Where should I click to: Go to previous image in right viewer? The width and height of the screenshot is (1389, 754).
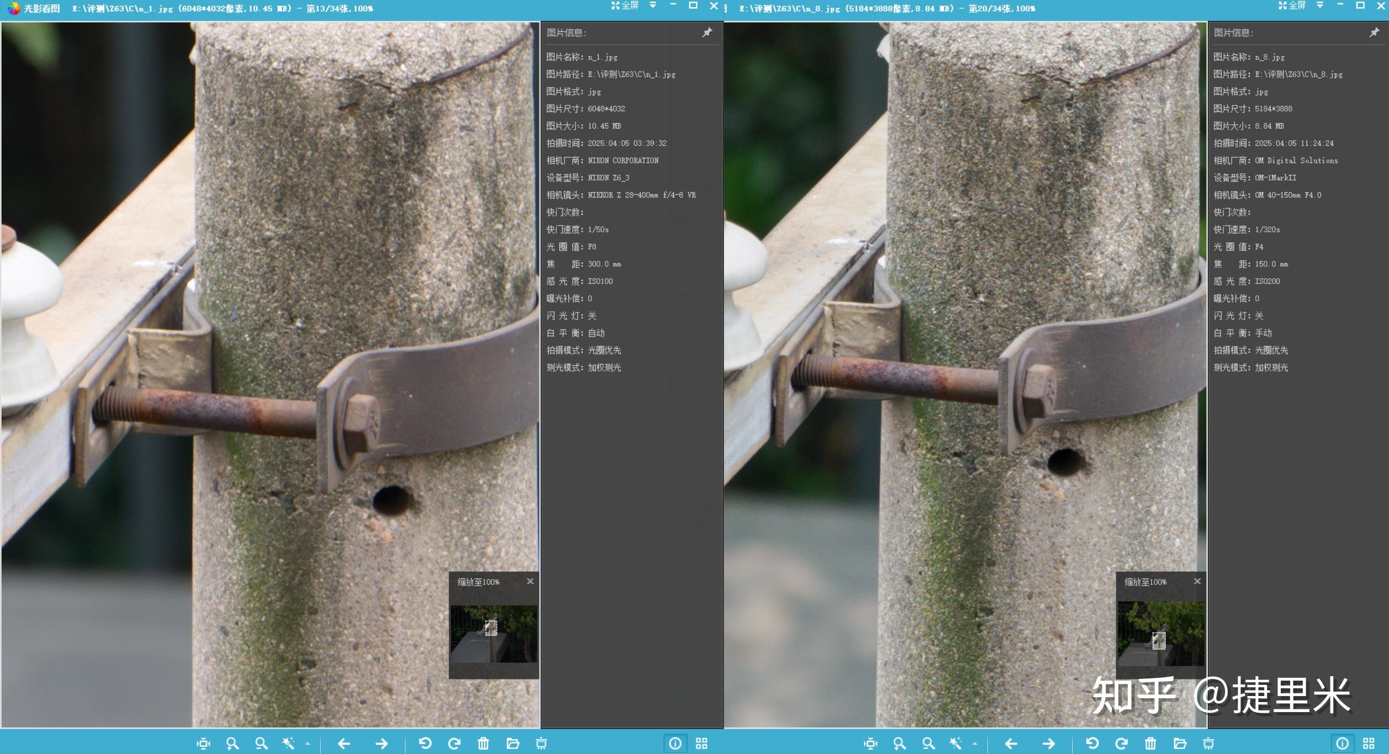[1011, 744]
